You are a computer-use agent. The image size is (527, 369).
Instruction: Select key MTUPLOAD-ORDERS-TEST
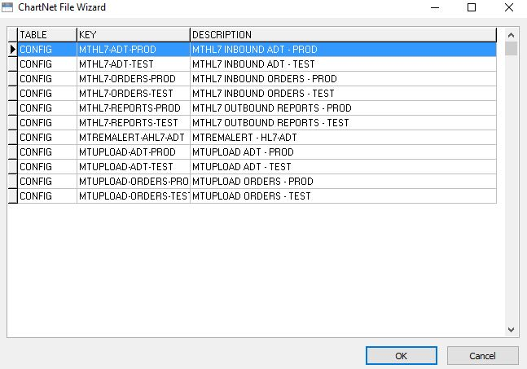pos(134,196)
